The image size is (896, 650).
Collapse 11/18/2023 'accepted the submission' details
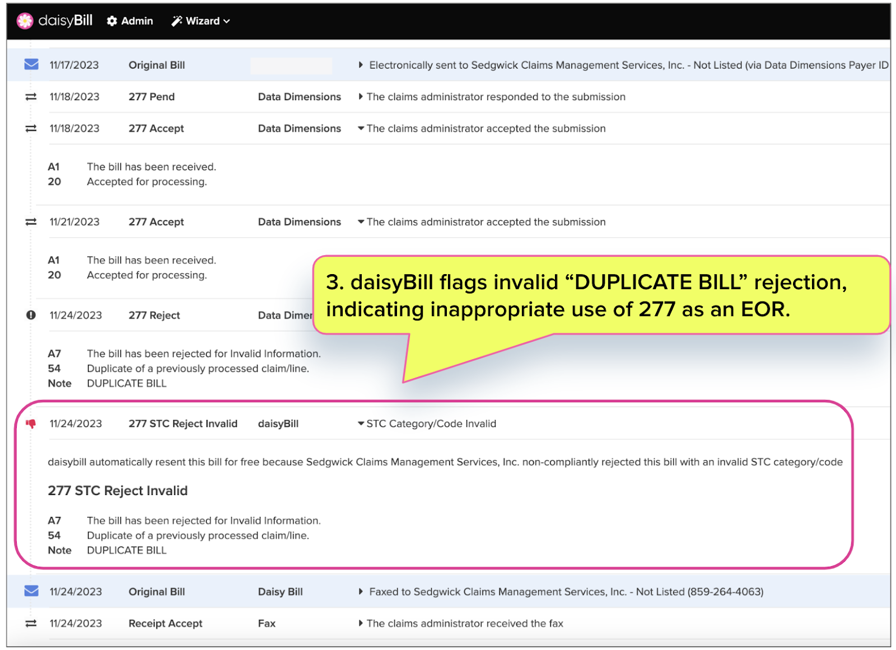point(361,129)
